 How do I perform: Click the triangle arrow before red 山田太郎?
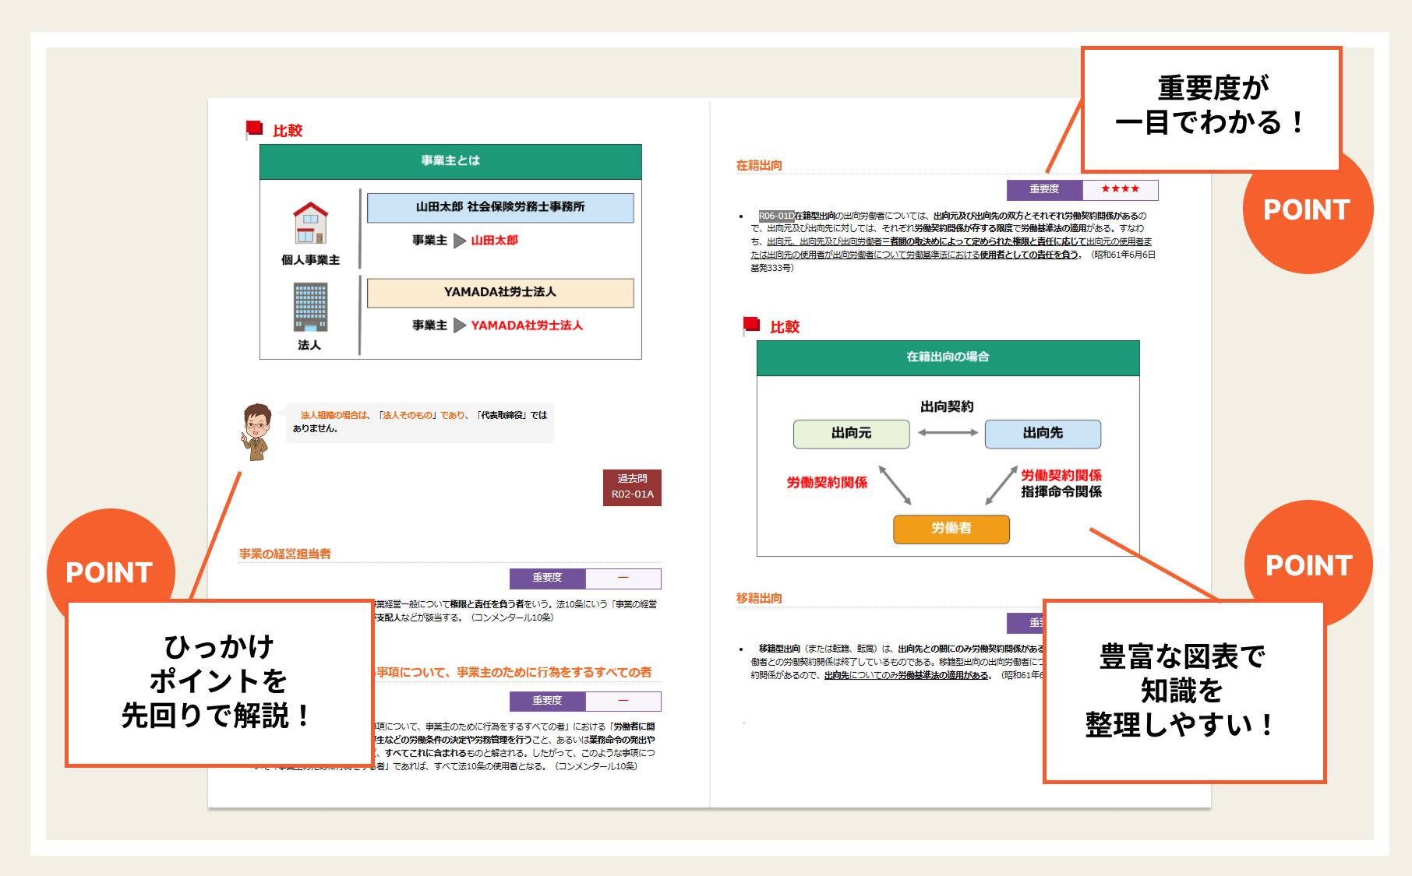460,241
